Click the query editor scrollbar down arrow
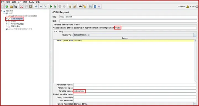This screenshot has height=106, width=199. (195, 82)
